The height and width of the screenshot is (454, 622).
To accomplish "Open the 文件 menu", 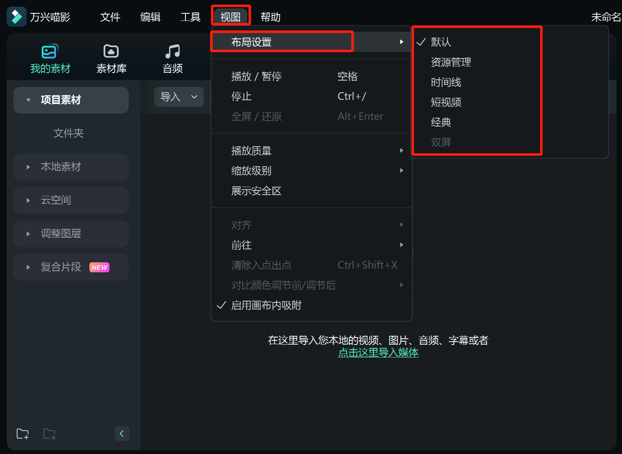I will [110, 17].
